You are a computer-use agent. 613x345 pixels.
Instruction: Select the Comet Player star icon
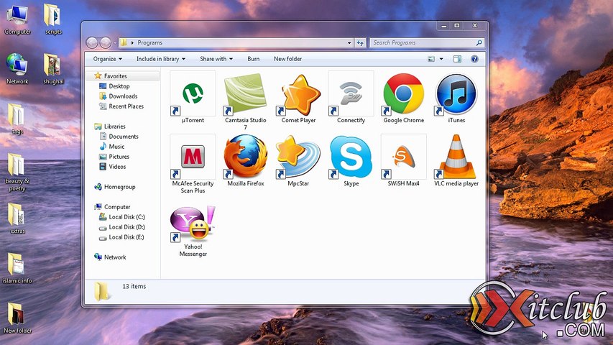click(x=300, y=94)
